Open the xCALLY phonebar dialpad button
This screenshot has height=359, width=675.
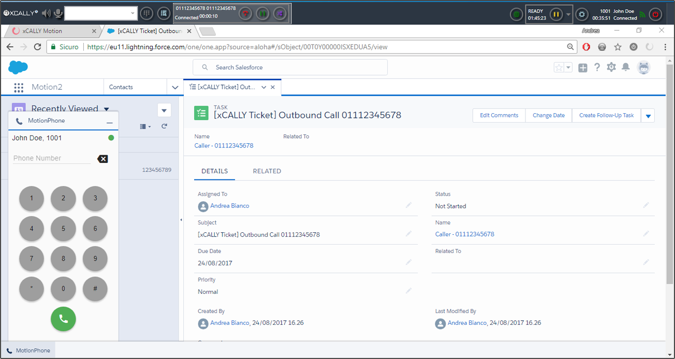click(146, 13)
